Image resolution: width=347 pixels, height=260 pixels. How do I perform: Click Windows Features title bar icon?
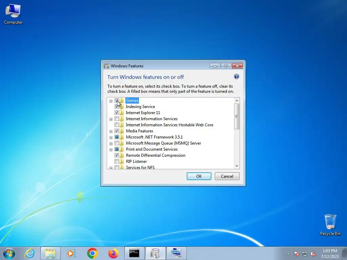[106, 66]
